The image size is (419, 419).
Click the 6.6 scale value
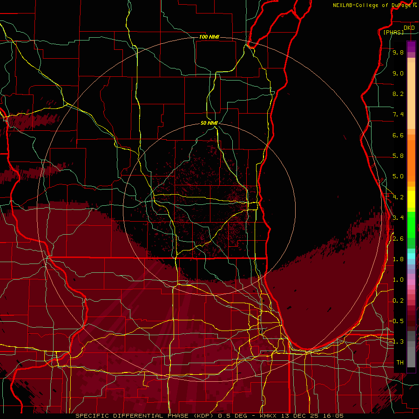point(398,135)
